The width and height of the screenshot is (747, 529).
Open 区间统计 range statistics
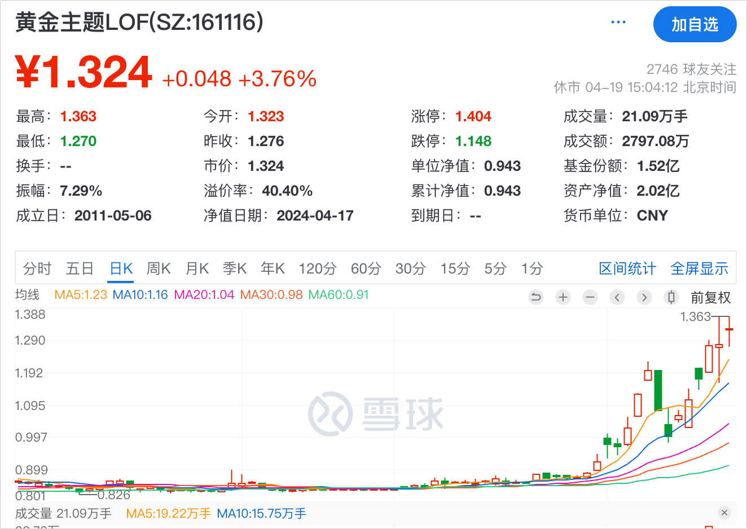(x=627, y=268)
